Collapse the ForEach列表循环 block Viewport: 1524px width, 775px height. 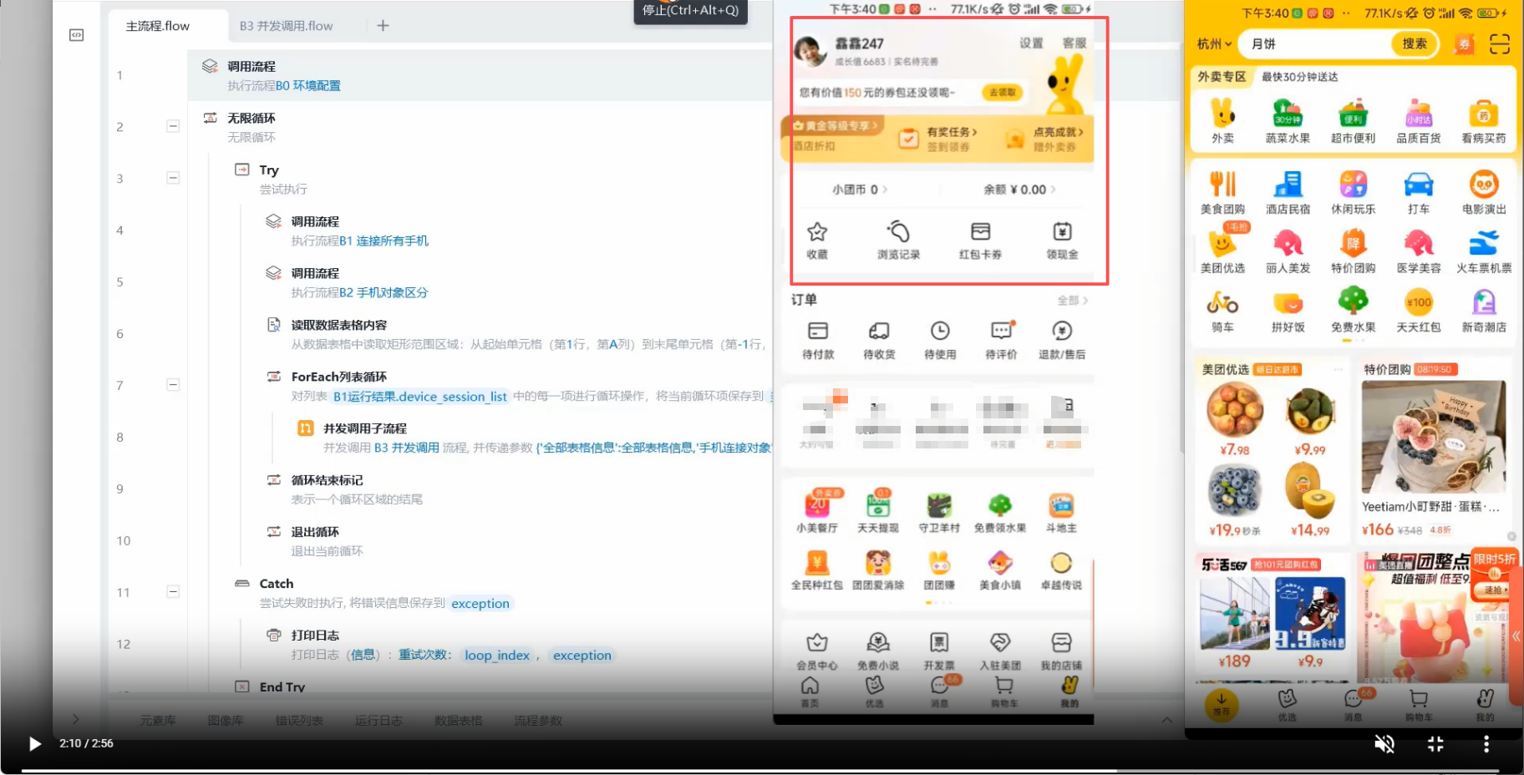point(173,385)
